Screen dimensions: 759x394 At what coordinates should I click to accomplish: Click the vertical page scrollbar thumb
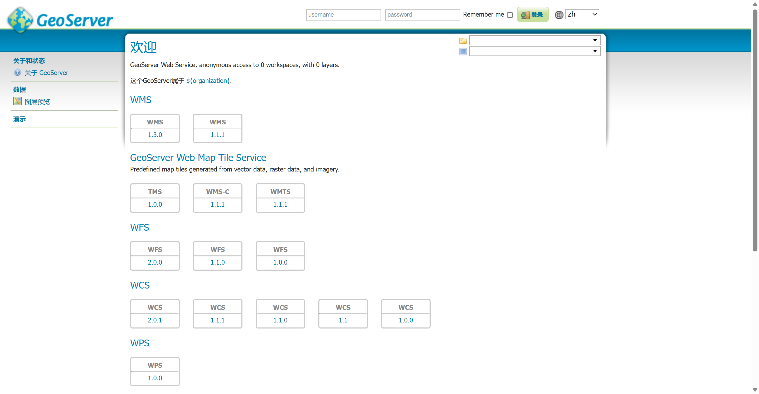(x=755, y=130)
